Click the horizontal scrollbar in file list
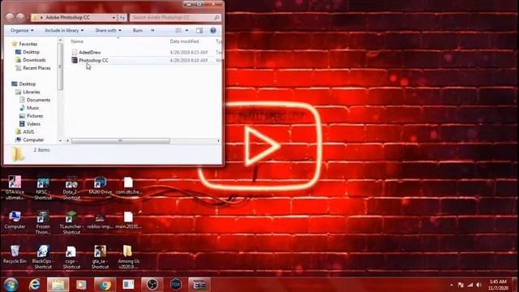This screenshot has width=519, height=292. pos(121,140)
